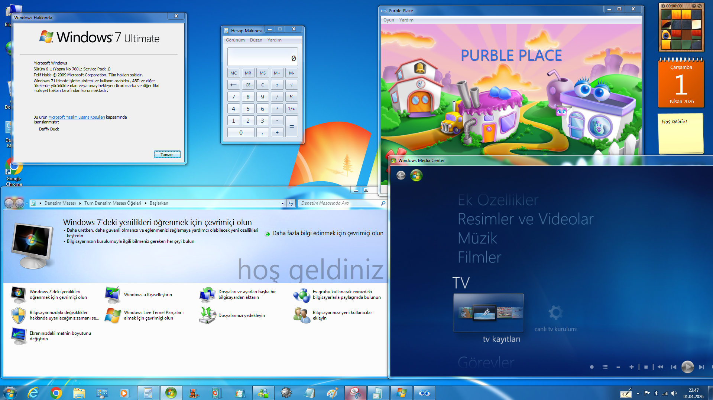Click the Bluetooth tray icon

click(x=656, y=393)
